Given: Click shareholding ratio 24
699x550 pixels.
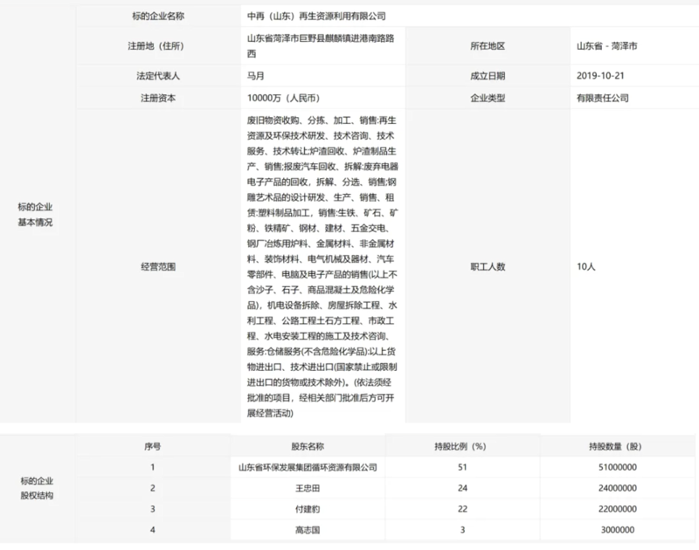Looking at the screenshot, I should [x=462, y=488].
